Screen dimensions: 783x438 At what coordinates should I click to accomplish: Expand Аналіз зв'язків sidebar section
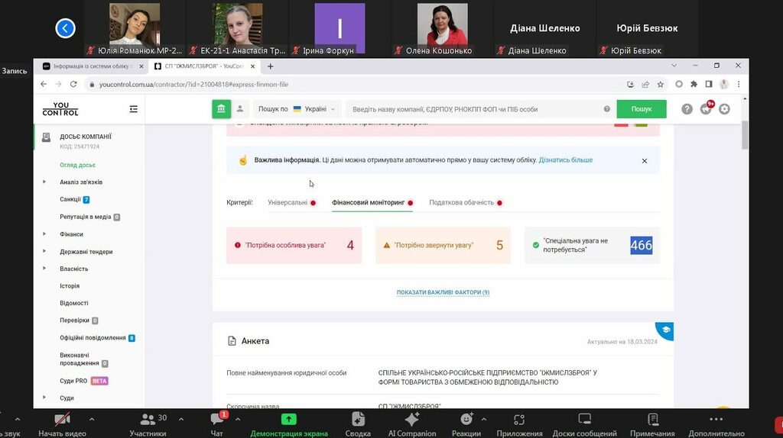tap(81, 182)
